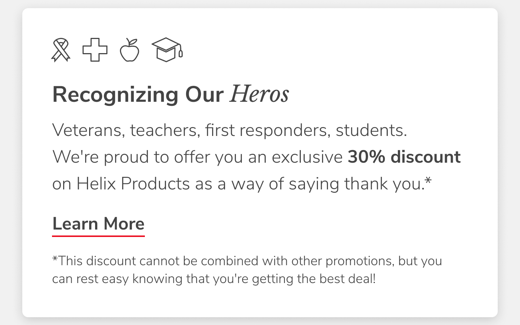Click the "Helix Products" text
The width and height of the screenshot is (520, 325).
click(133, 183)
